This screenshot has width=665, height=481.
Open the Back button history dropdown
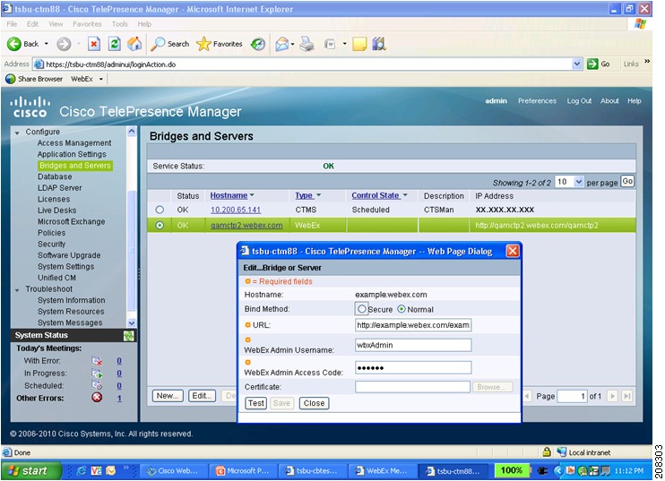click(x=47, y=44)
